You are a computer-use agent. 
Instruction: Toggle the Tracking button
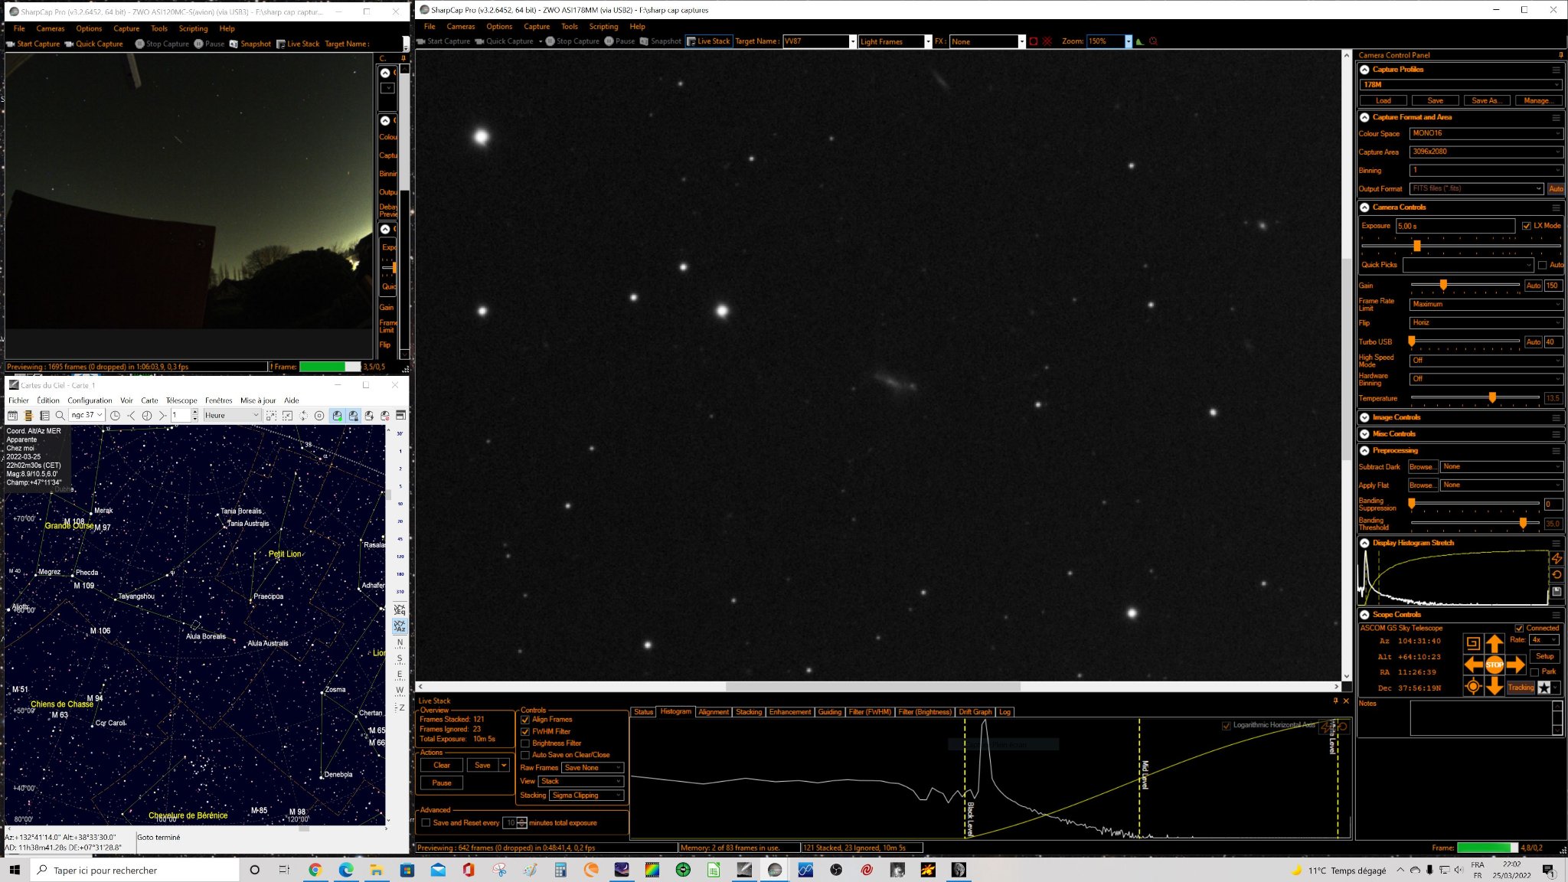[x=1521, y=688]
